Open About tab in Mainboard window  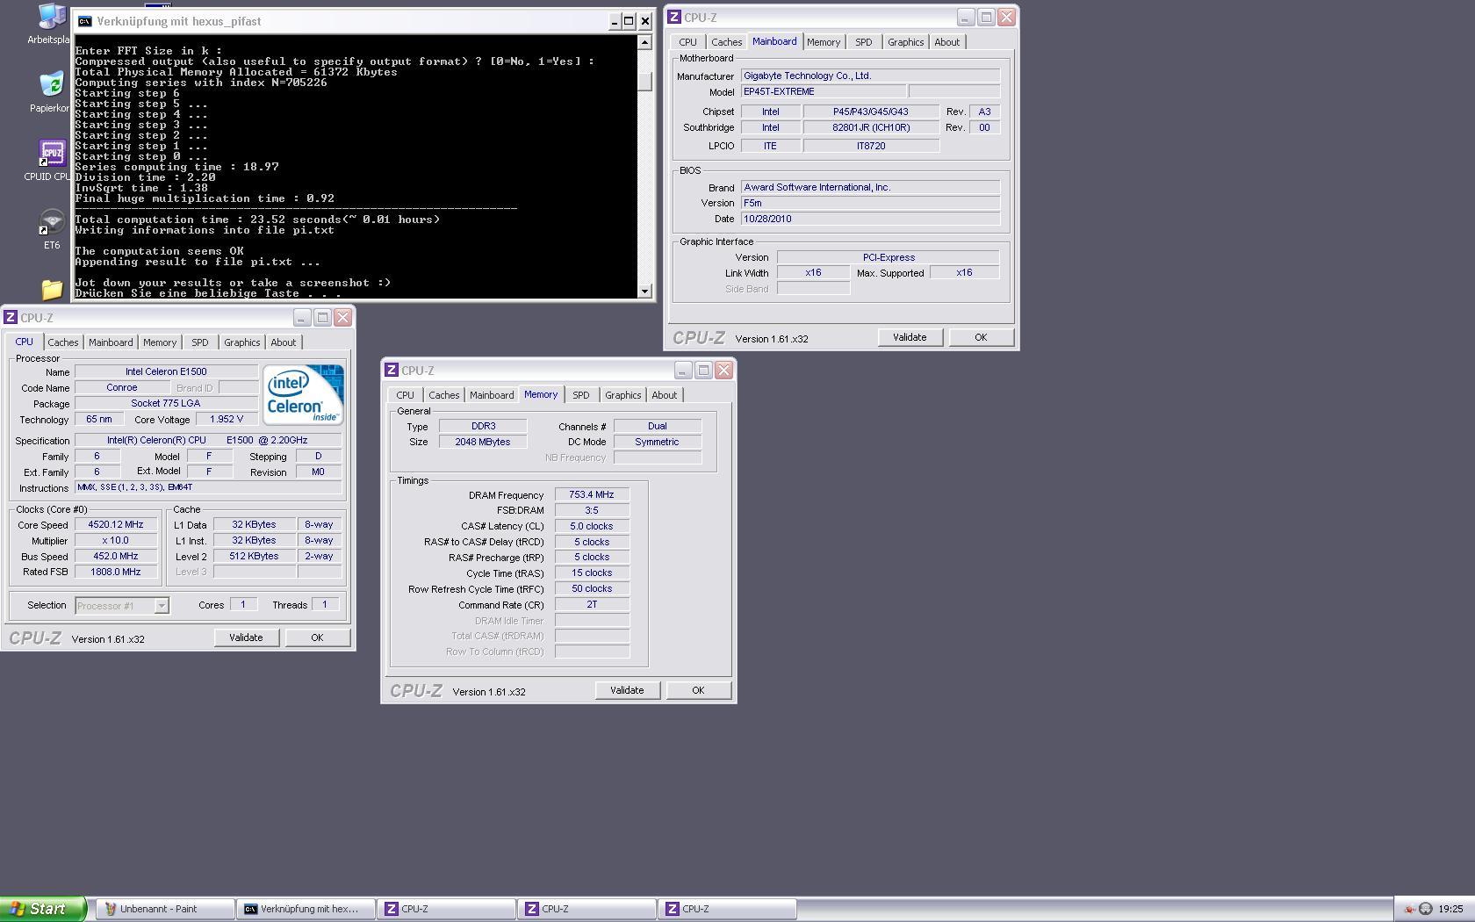(947, 42)
